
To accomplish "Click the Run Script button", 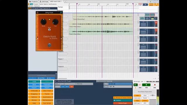I will pyautogui.click(x=47, y=103).
